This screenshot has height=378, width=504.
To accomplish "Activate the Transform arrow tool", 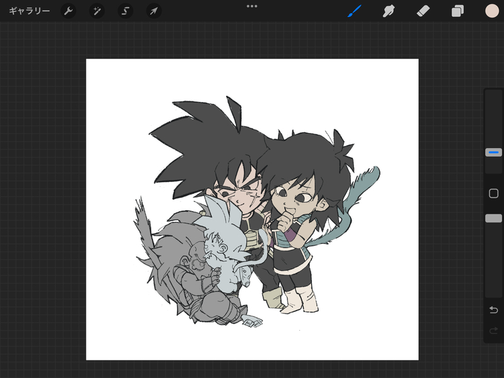I will (154, 11).
